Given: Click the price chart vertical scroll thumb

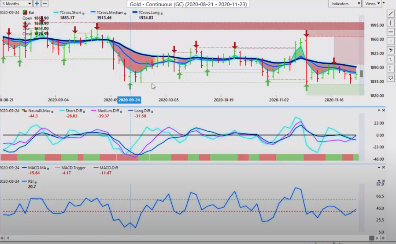Looking at the screenshot, I should (x=361, y=74).
